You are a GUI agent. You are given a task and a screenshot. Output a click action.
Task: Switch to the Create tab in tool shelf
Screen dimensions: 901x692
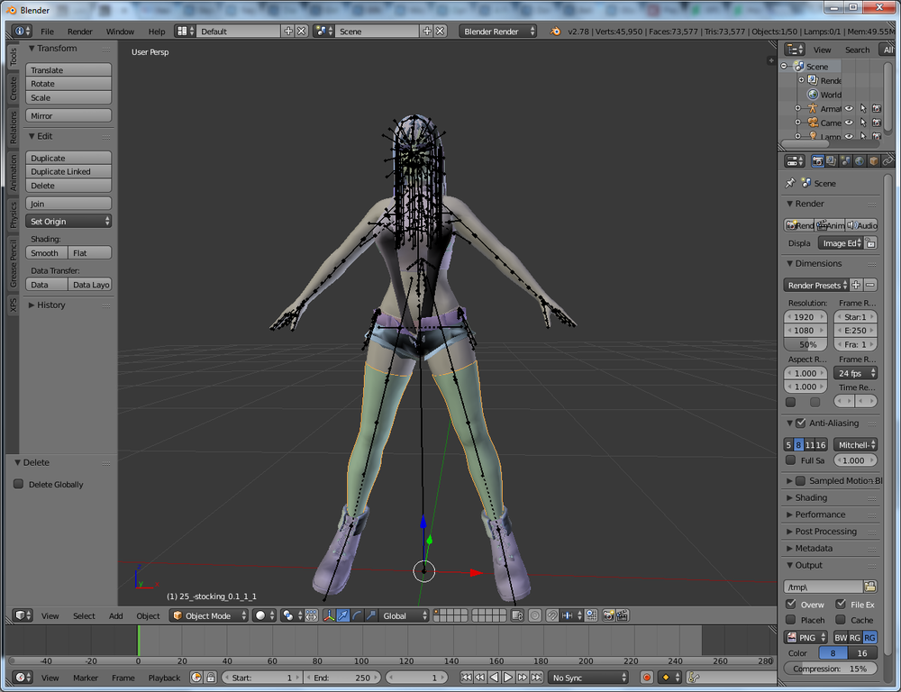click(14, 88)
